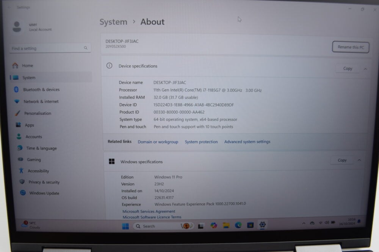Open Advanced system settings link
This screenshot has width=379, height=252.
[x=247, y=142]
